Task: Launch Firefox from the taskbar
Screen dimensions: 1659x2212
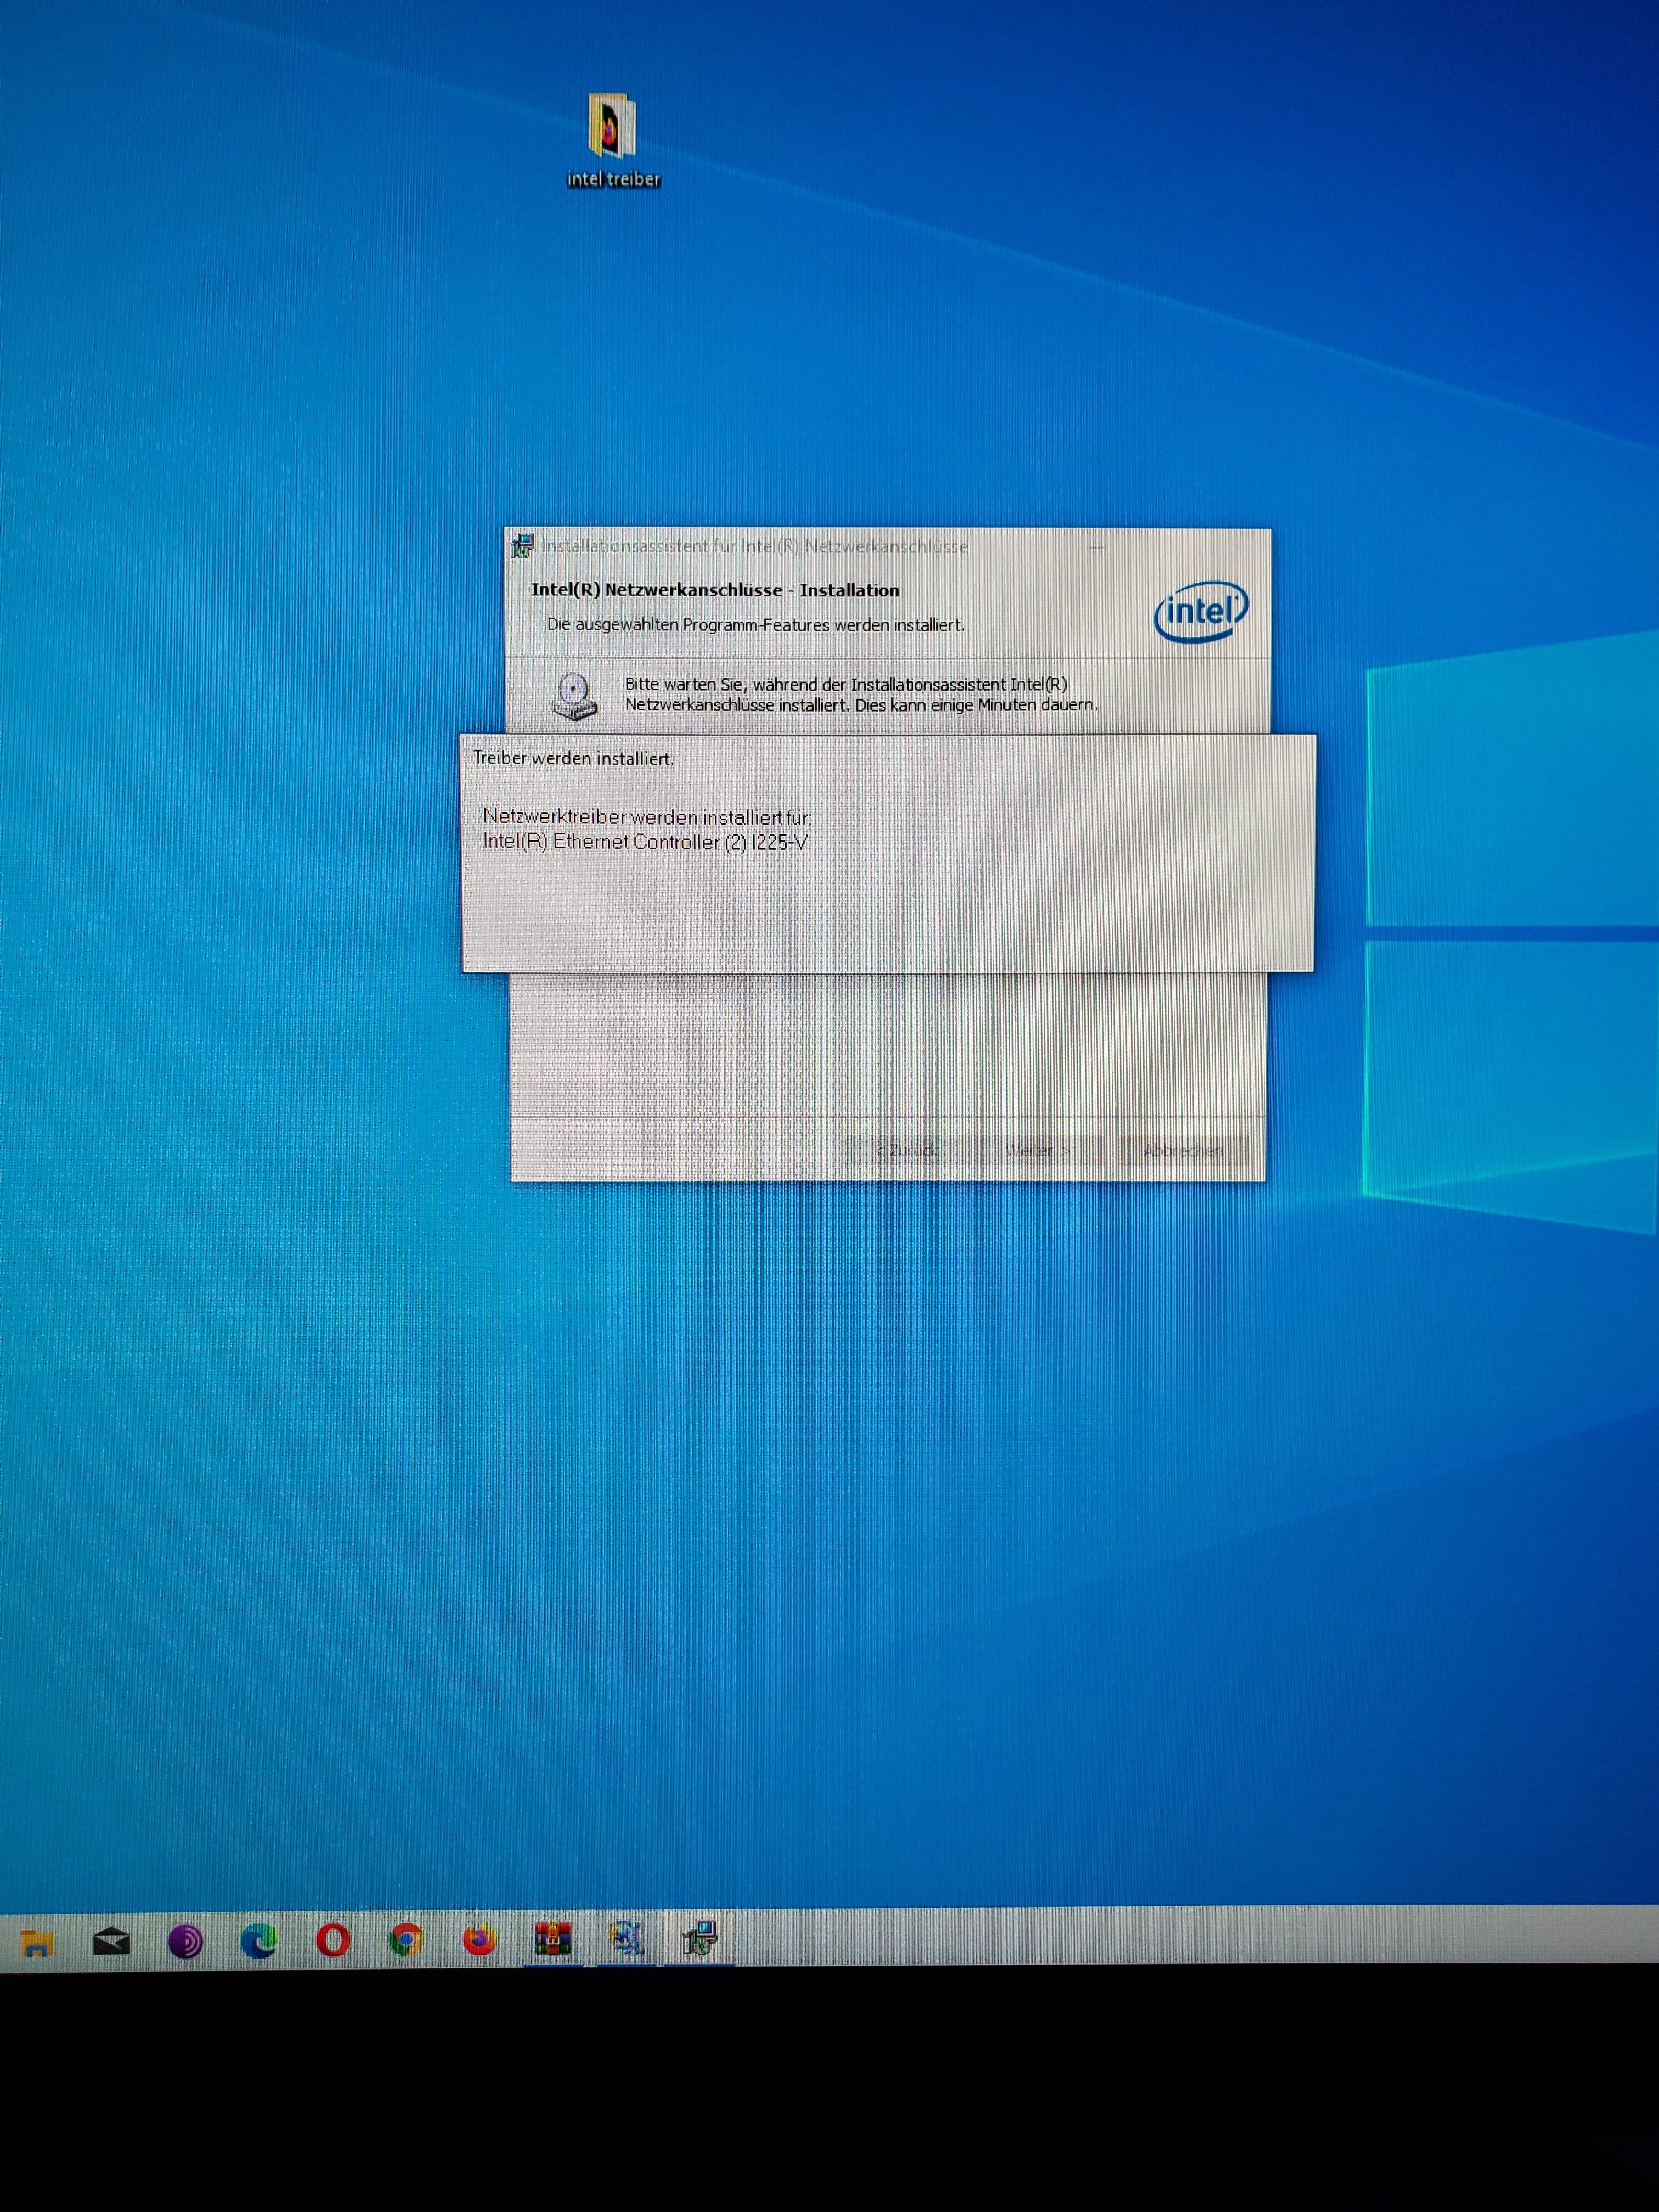Action: coord(480,1940)
